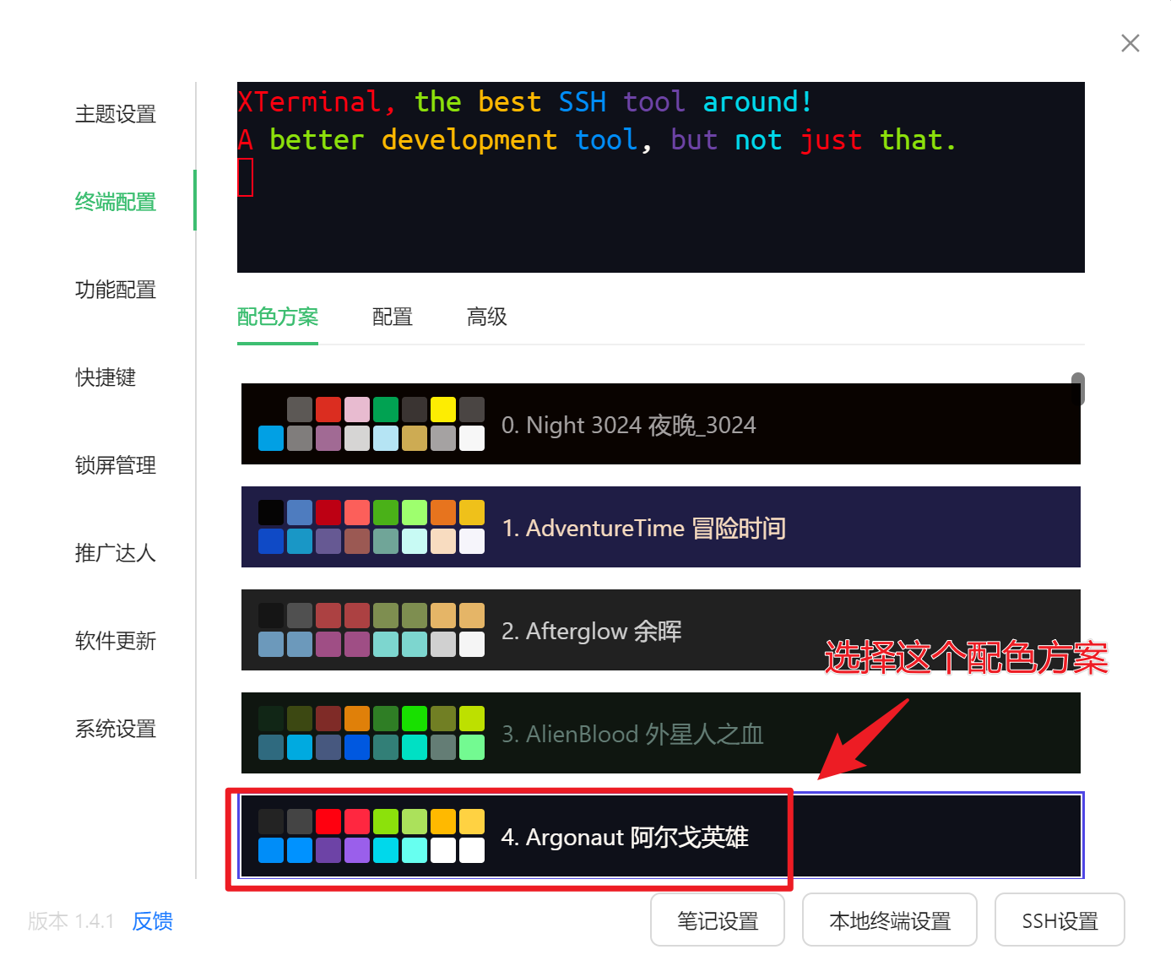
Task: Select 推广达人 in the sidebar
Action: [115, 553]
